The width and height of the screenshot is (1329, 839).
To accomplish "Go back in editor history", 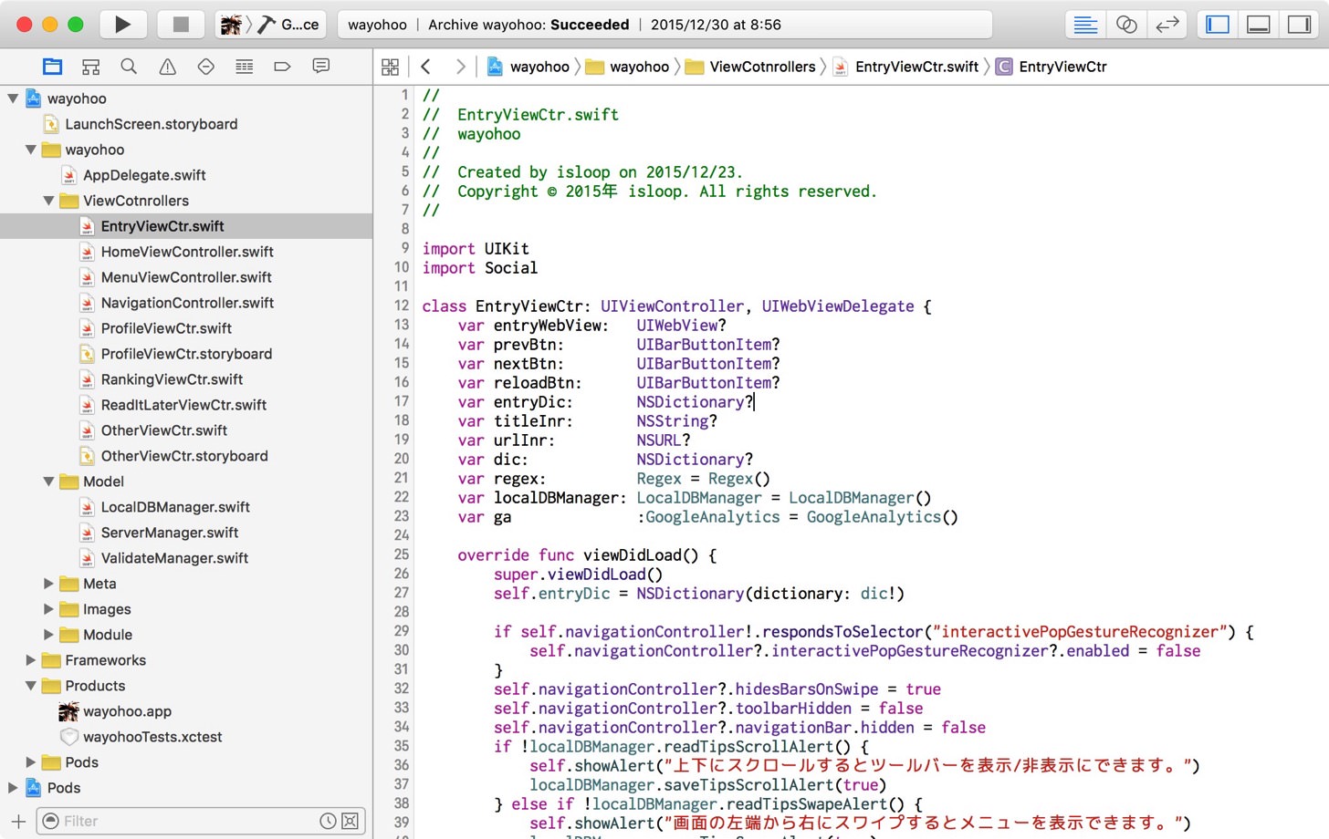I will click(x=425, y=67).
